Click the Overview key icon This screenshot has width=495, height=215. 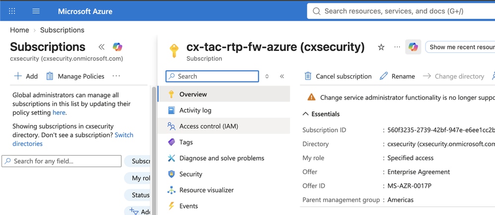click(x=171, y=94)
